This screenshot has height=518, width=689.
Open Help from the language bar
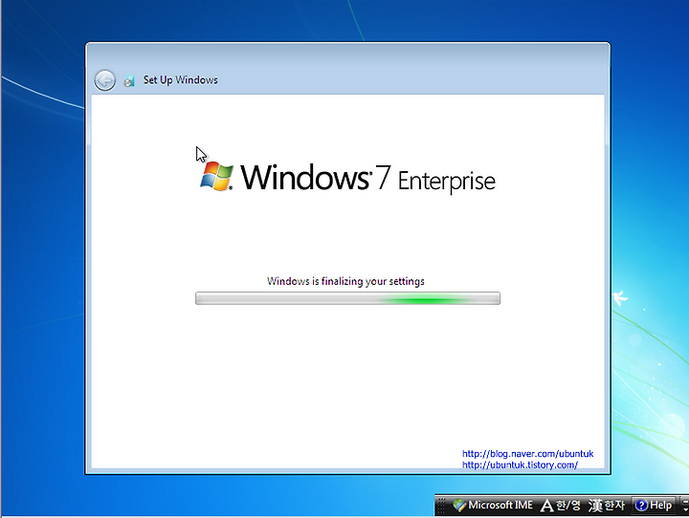pyautogui.click(x=654, y=506)
